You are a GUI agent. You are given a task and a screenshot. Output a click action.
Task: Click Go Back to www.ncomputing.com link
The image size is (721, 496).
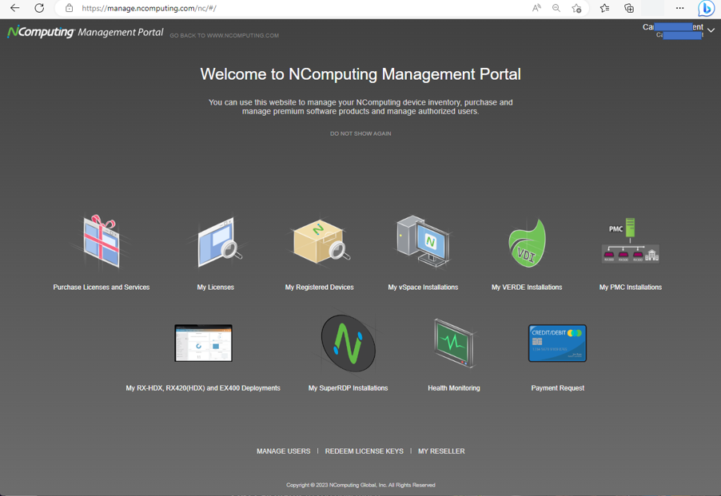coord(224,35)
